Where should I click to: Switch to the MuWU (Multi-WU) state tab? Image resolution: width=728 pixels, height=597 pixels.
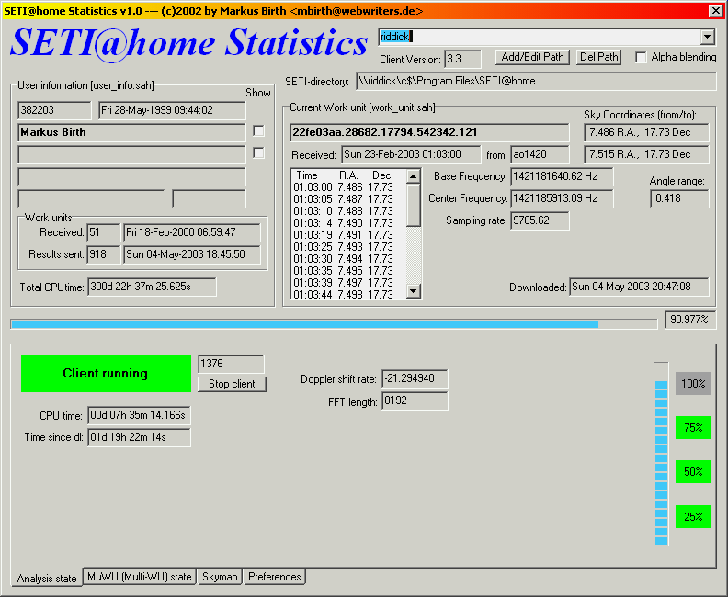coord(140,577)
